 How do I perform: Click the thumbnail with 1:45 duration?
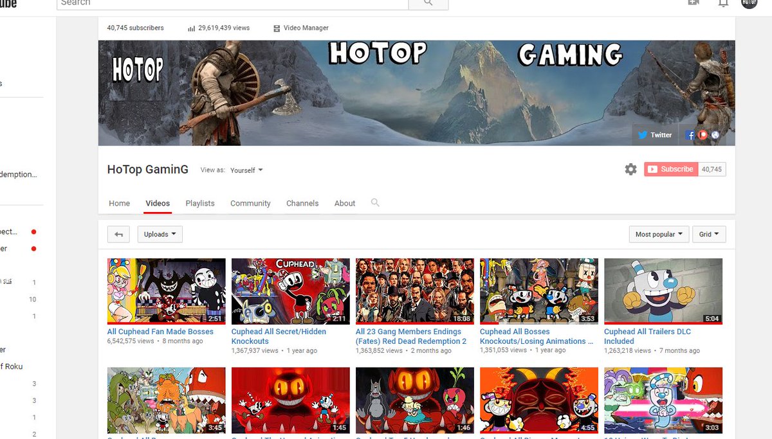pos(291,400)
